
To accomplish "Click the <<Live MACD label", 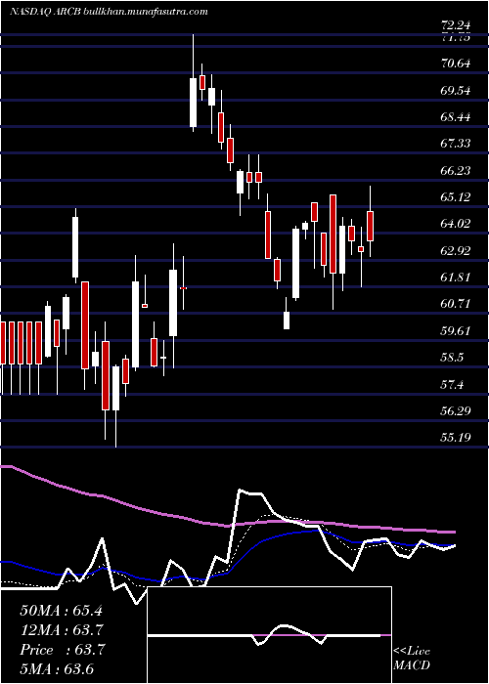I will click(412, 659).
